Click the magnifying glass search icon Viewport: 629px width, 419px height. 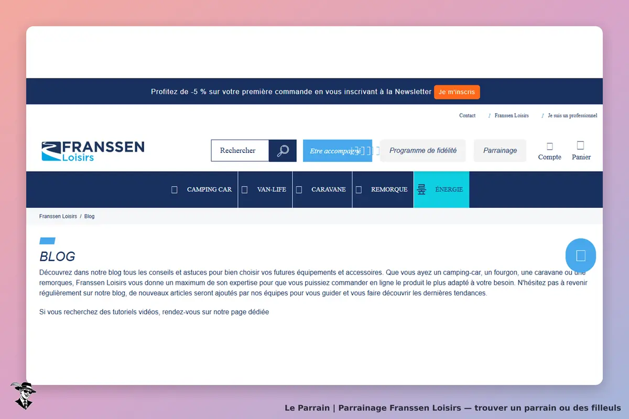coord(283,151)
